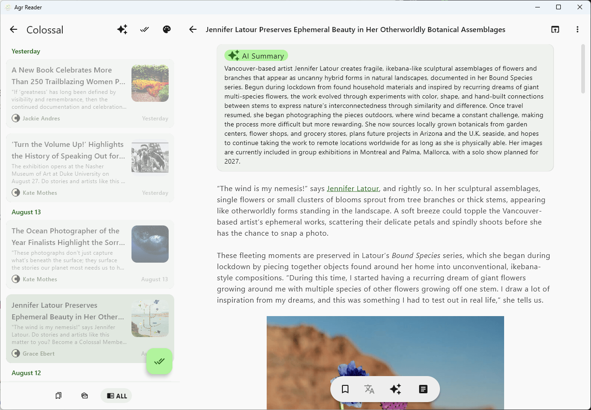This screenshot has width=591, height=410.
Task: Click the botanical assemblage thumbnail
Action: [150, 318]
